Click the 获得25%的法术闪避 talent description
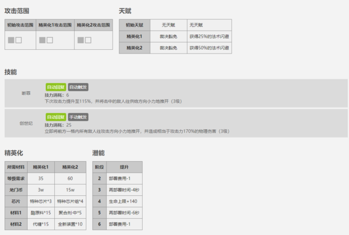This screenshot has width=349, height=235. pyautogui.click(x=209, y=37)
